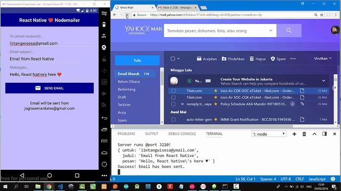Click the Hapus delete button

(x=257, y=59)
